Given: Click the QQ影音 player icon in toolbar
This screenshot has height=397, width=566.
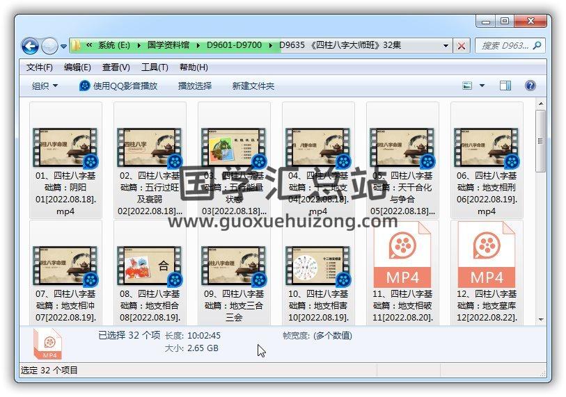Looking at the screenshot, I should [85, 86].
